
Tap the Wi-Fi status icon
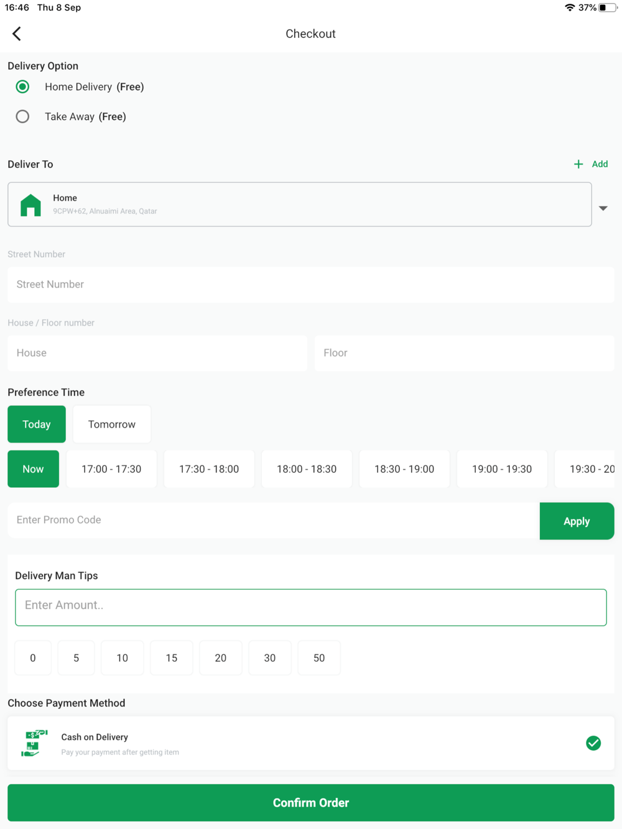pos(570,7)
